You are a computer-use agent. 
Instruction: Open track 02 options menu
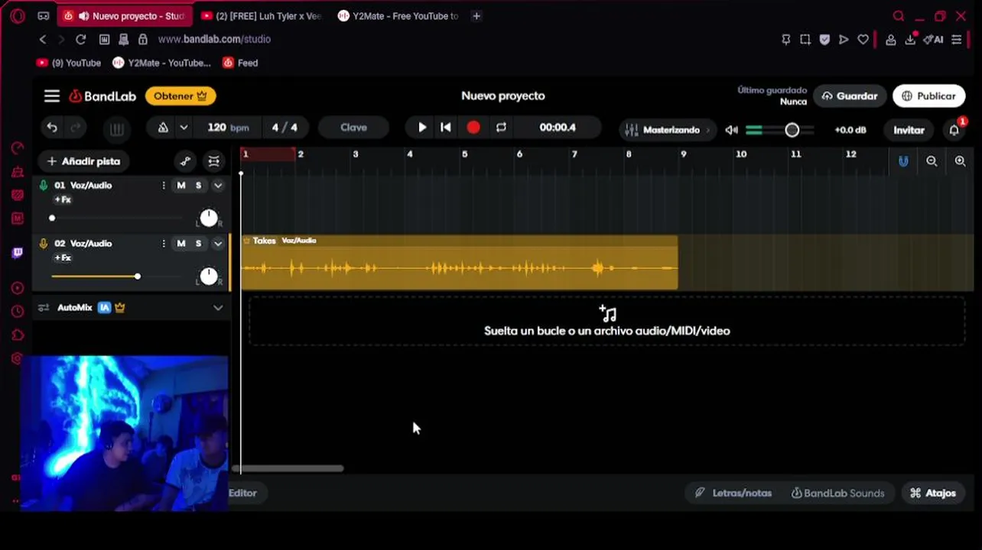163,243
